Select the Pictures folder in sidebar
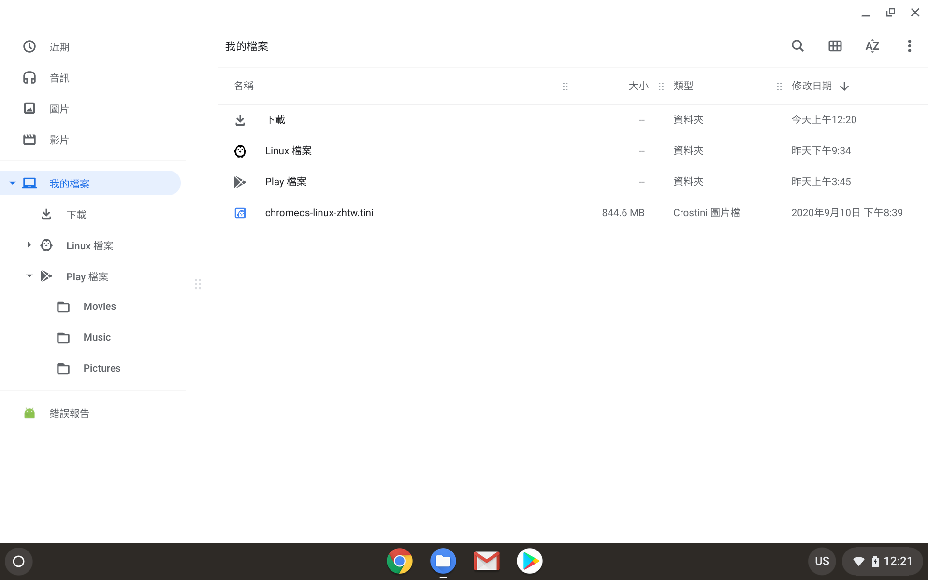This screenshot has width=928, height=580. [101, 368]
